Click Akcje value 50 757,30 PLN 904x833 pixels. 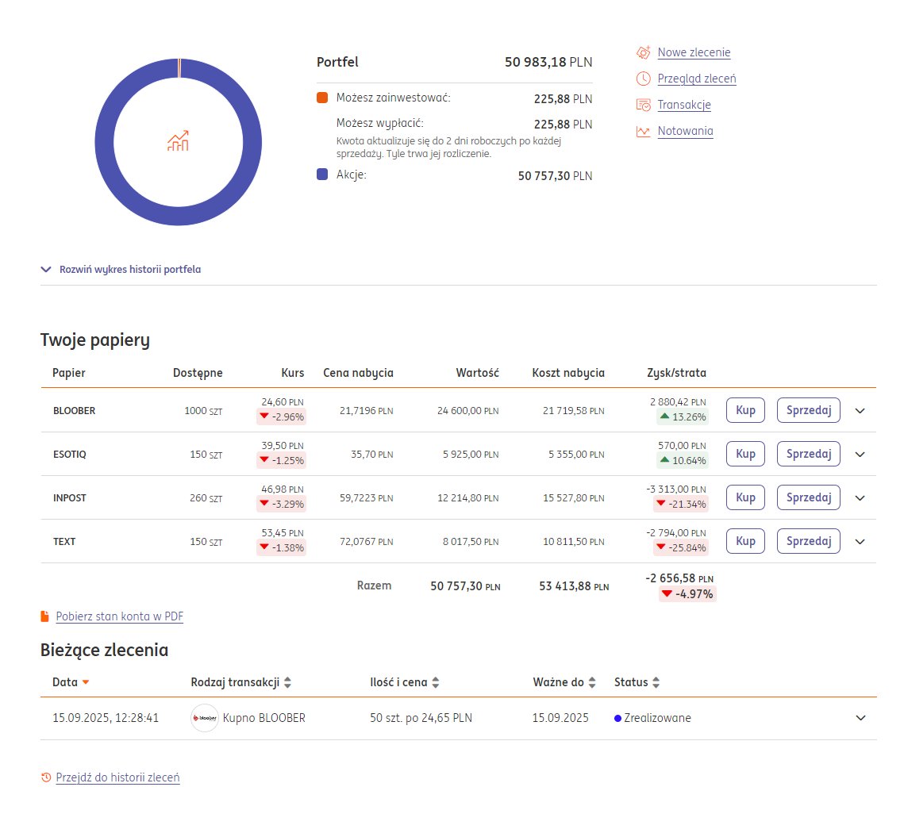pos(556,176)
